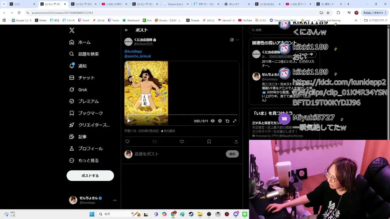
Task: Open the @sencho_kirinuki mention link
Action: (137, 56)
